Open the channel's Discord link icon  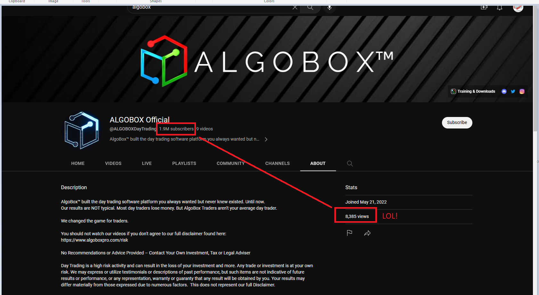504,91
